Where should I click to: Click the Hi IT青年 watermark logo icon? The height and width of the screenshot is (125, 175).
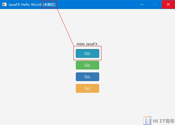tap(147, 120)
